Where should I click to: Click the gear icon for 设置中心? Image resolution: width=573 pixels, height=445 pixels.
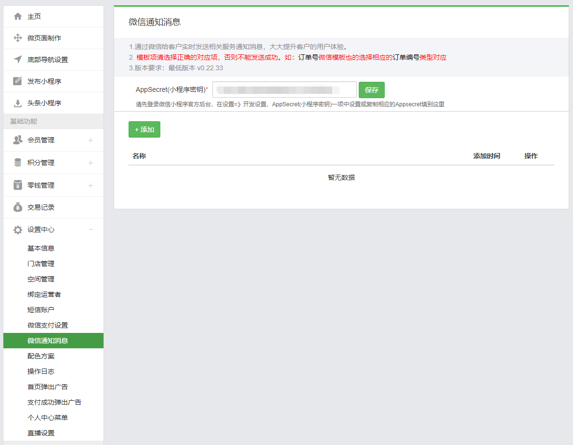click(17, 229)
